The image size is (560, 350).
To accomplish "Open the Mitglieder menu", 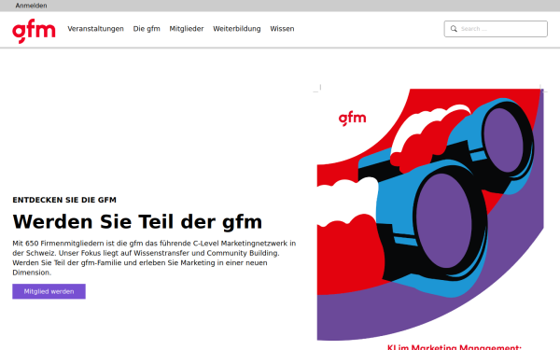I will click(187, 29).
